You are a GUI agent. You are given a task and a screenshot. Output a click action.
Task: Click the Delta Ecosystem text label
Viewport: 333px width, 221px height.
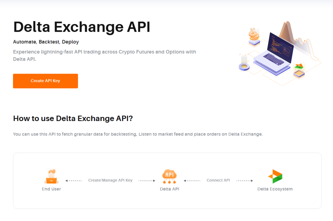(x=275, y=189)
